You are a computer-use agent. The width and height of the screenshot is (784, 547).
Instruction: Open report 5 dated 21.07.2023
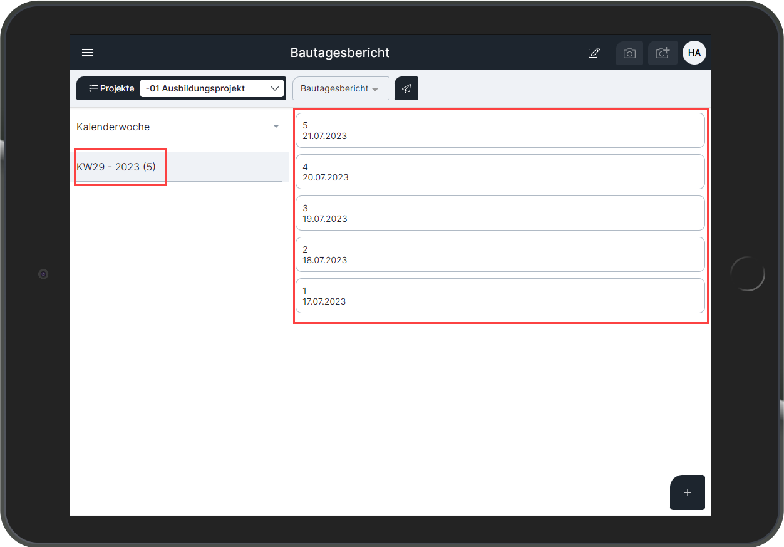click(x=500, y=130)
